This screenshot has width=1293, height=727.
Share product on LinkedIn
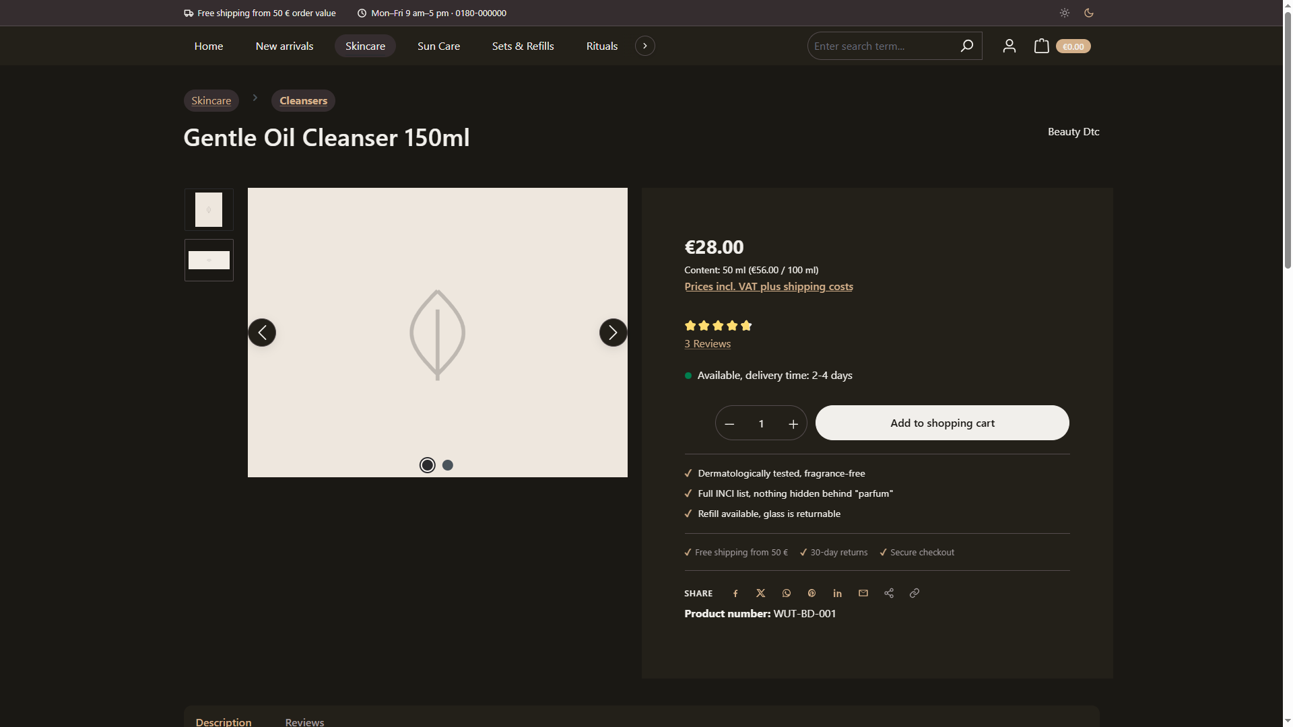[x=837, y=593]
